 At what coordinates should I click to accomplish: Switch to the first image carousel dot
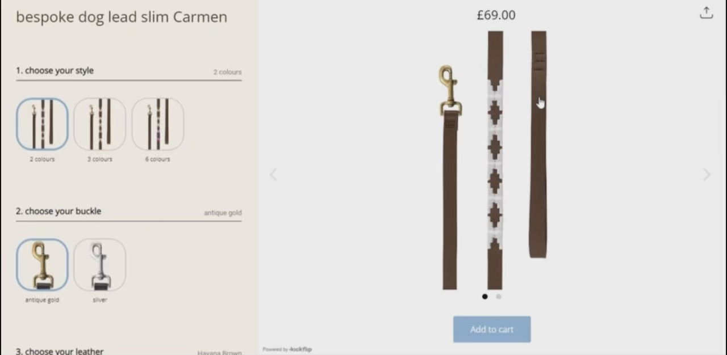(484, 296)
